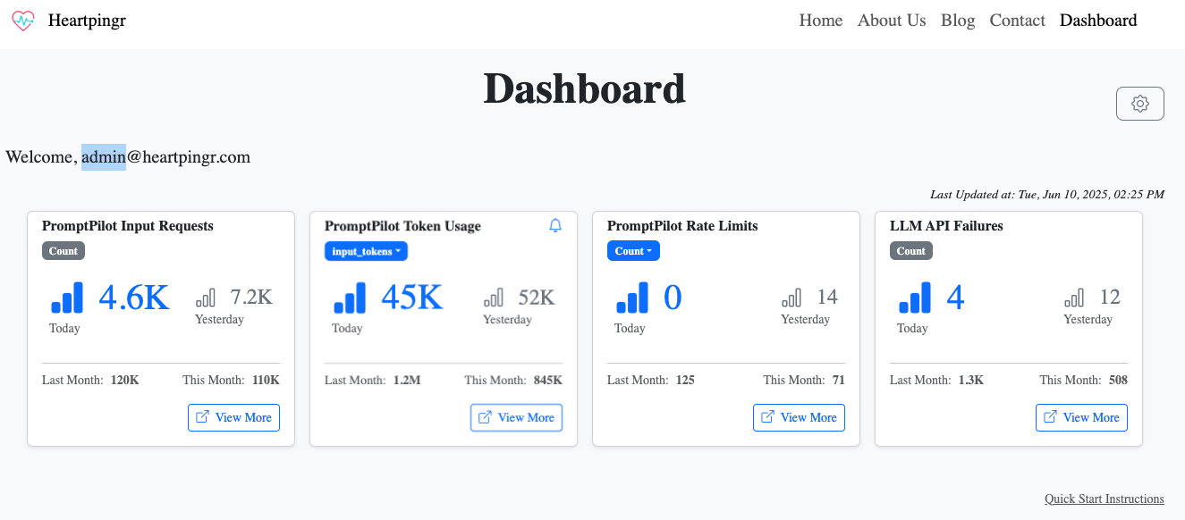Open dashboard settings gear button

(x=1139, y=104)
